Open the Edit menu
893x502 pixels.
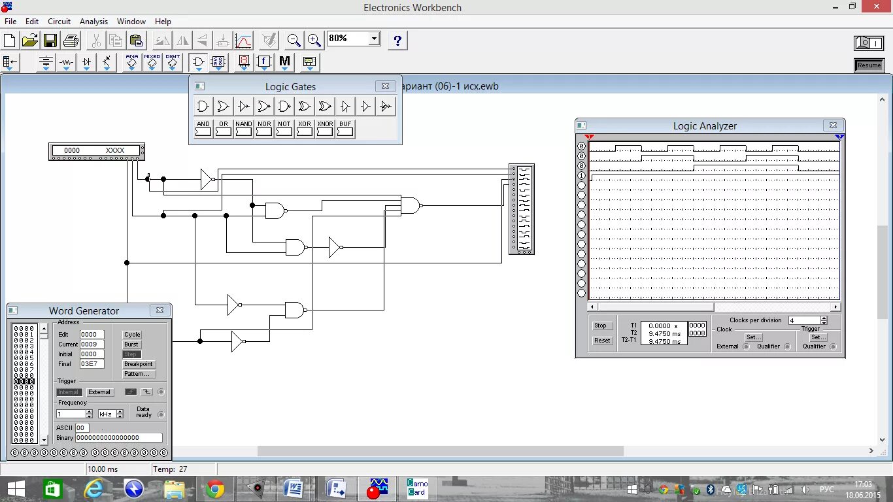[32, 22]
